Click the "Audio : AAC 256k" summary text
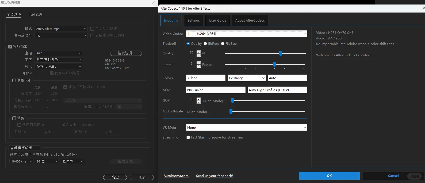The image size is (425, 183). click(x=330, y=38)
